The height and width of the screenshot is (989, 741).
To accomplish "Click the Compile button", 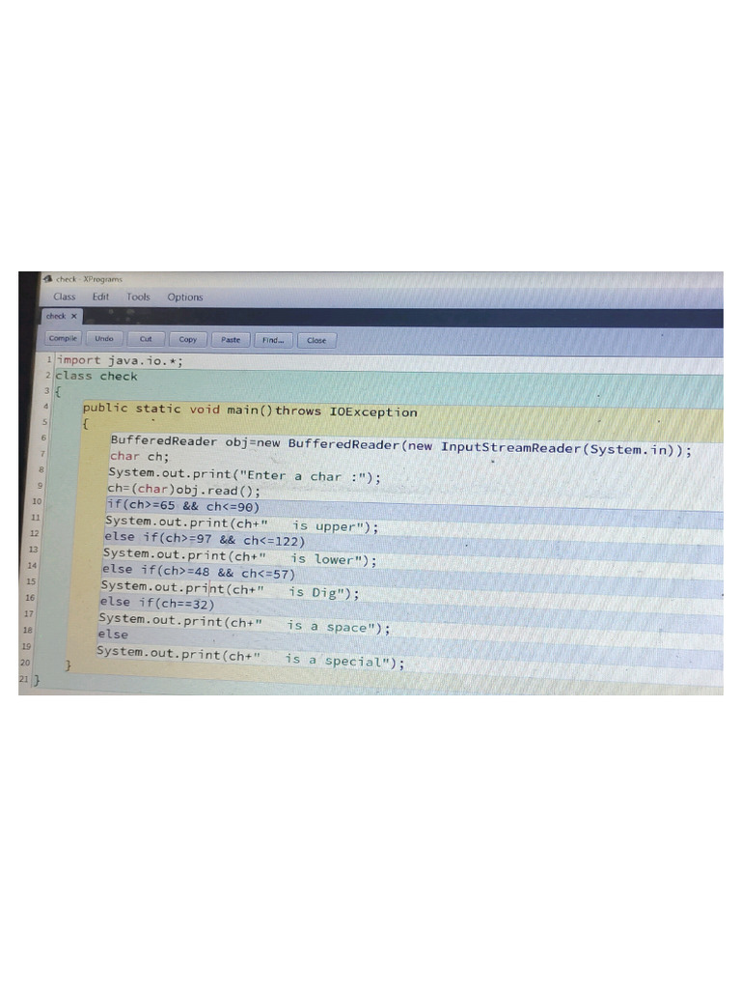I will [63, 338].
